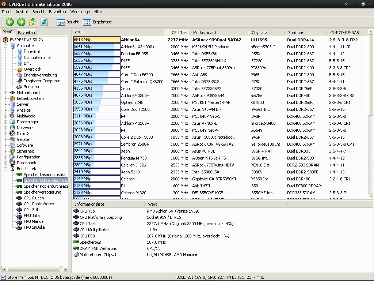Viewport: 374px width, 281px height.
Task: Select CPU PhotoWorxx benchmark icon
Action: coord(19,204)
